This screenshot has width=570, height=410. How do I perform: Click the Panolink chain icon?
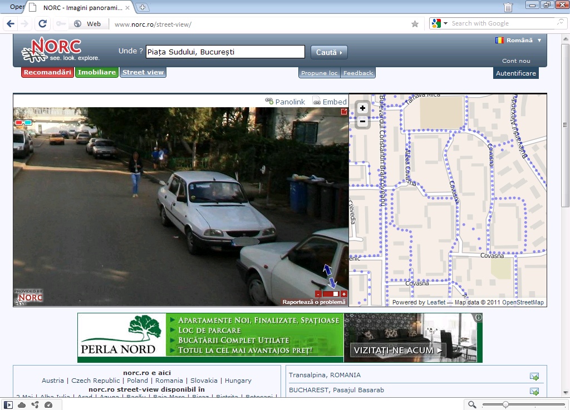pos(269,101)
